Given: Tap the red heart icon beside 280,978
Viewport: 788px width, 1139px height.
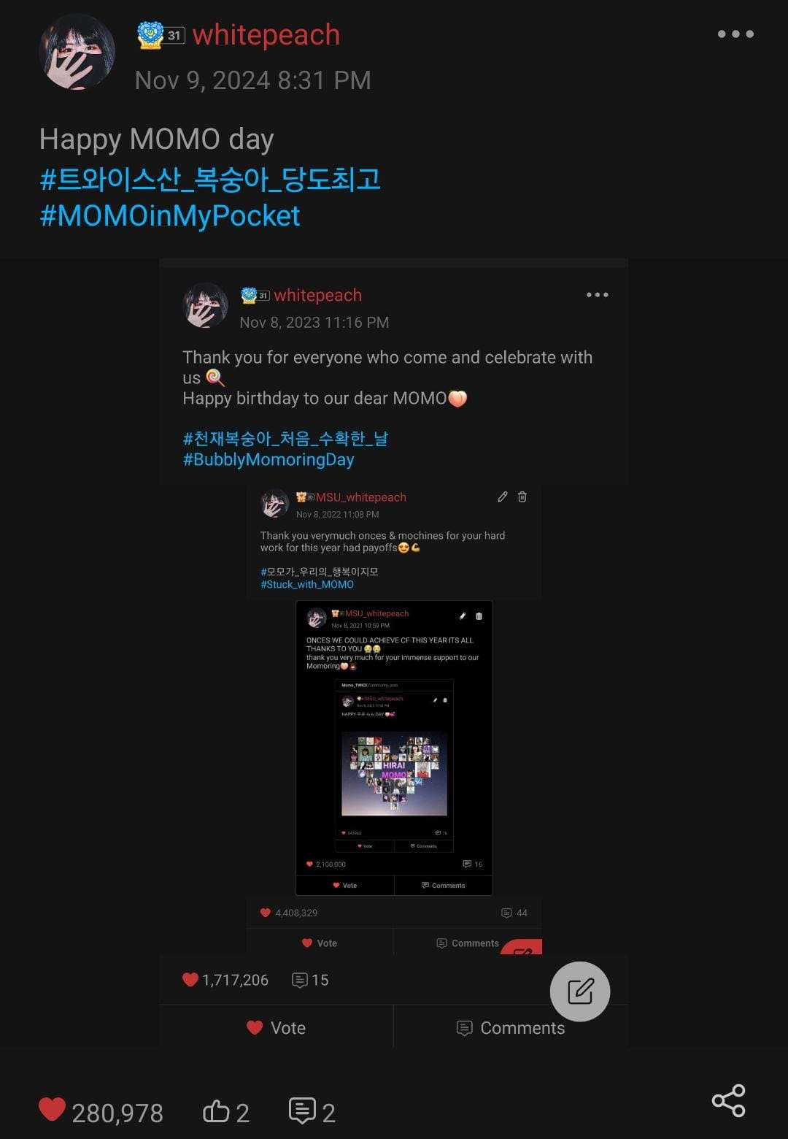Looking at the screenshot, I should point(52,1110).
